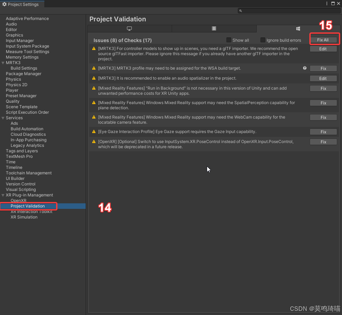This screenshot has width=342, height=315.
Task: Click warning icon beside WebCam capability issue
Action: click(x=94, y=117)
